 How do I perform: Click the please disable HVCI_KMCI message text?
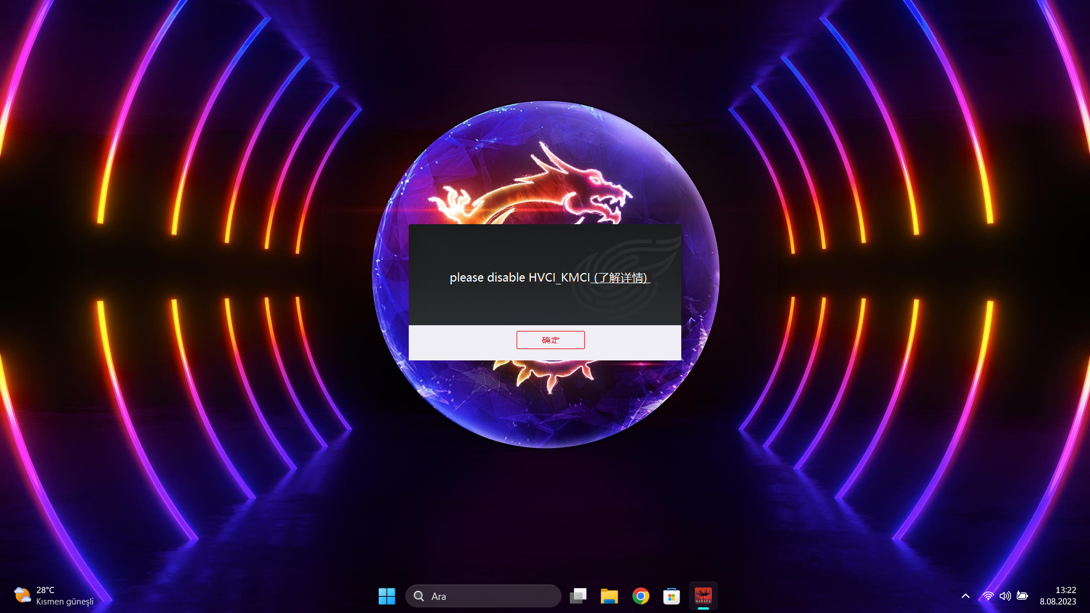(519, 278)
